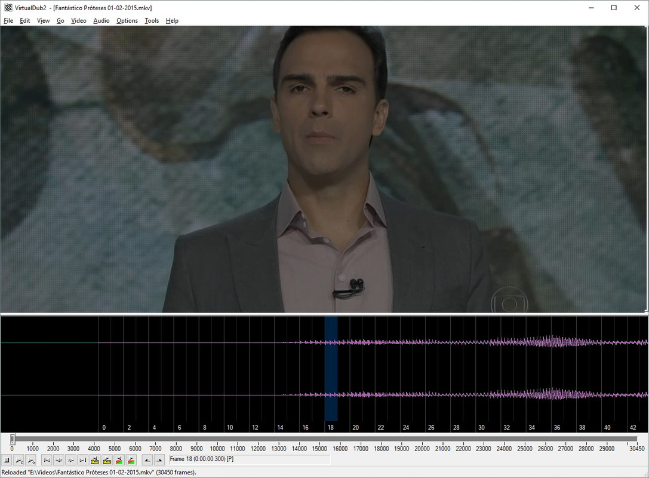The height and width of the screenshot is (478, 649).
Task: Scan backward to previous scene
Action: click(x=119, y=460)
